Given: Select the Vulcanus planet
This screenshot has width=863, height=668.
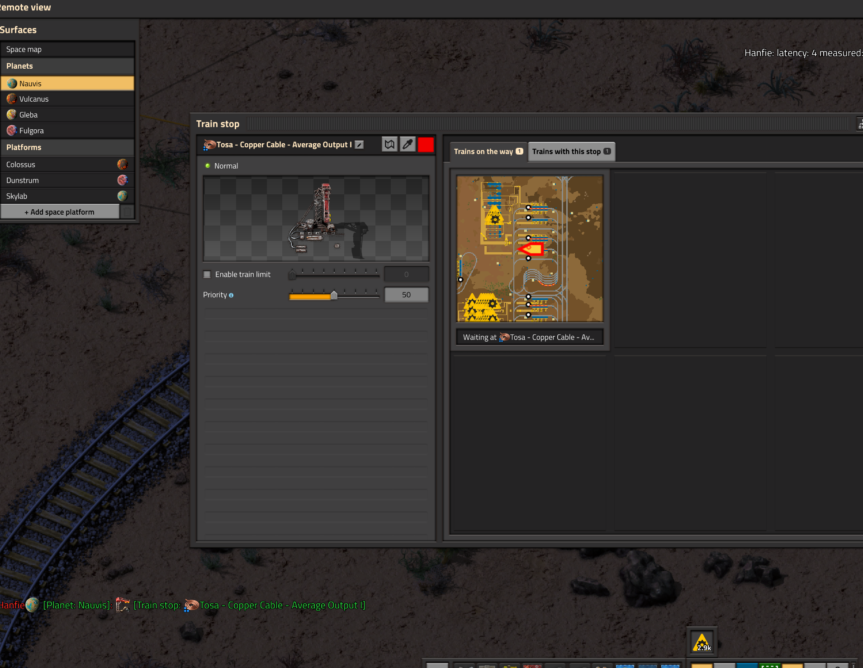Looking at the screenshot, I should [67, 99].
